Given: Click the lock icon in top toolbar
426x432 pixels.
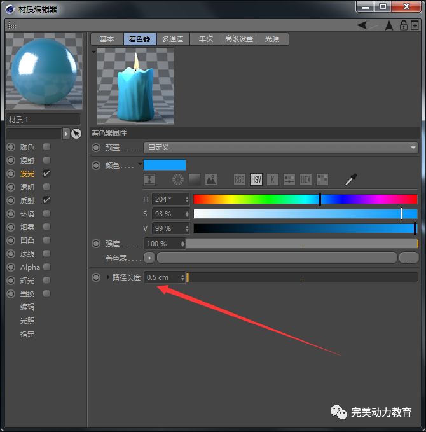Looking at the screenshot, I should [x=404, y=25].
